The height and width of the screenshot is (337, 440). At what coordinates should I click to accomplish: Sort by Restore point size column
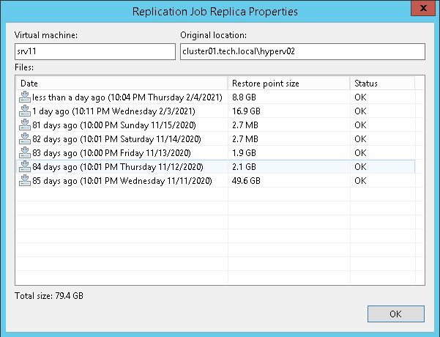(288, 84)
